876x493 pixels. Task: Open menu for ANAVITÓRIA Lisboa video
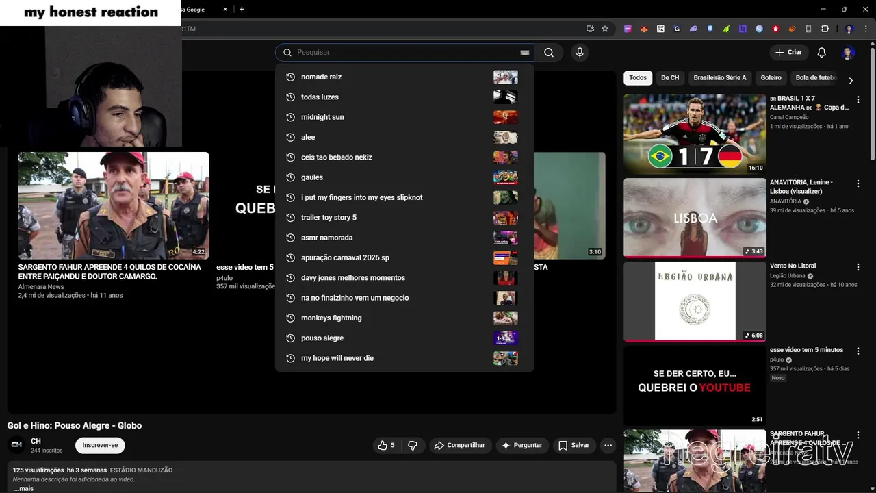858,184
